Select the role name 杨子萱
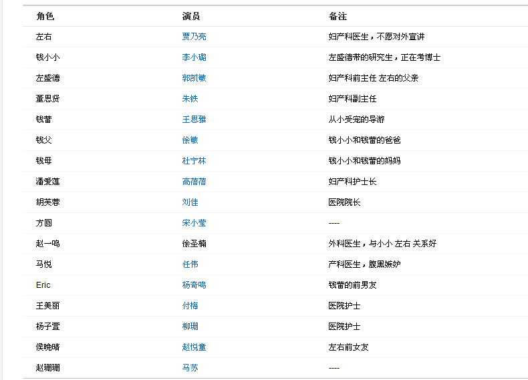Image resolution: width=528 pixels, height=380 pixels. click(x=48, y=327)
